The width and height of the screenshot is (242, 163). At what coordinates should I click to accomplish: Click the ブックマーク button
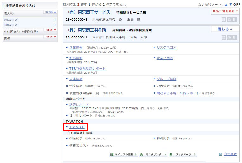tap(183, 154)
